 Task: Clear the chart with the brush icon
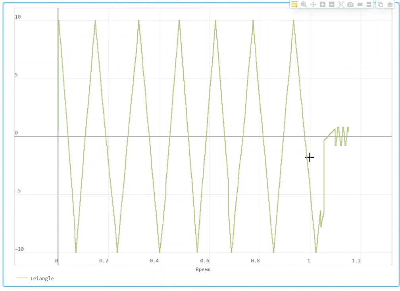(x=390, y=4)
